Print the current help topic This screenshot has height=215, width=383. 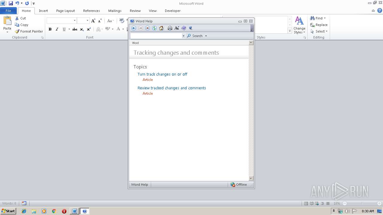tap(170, 28)
